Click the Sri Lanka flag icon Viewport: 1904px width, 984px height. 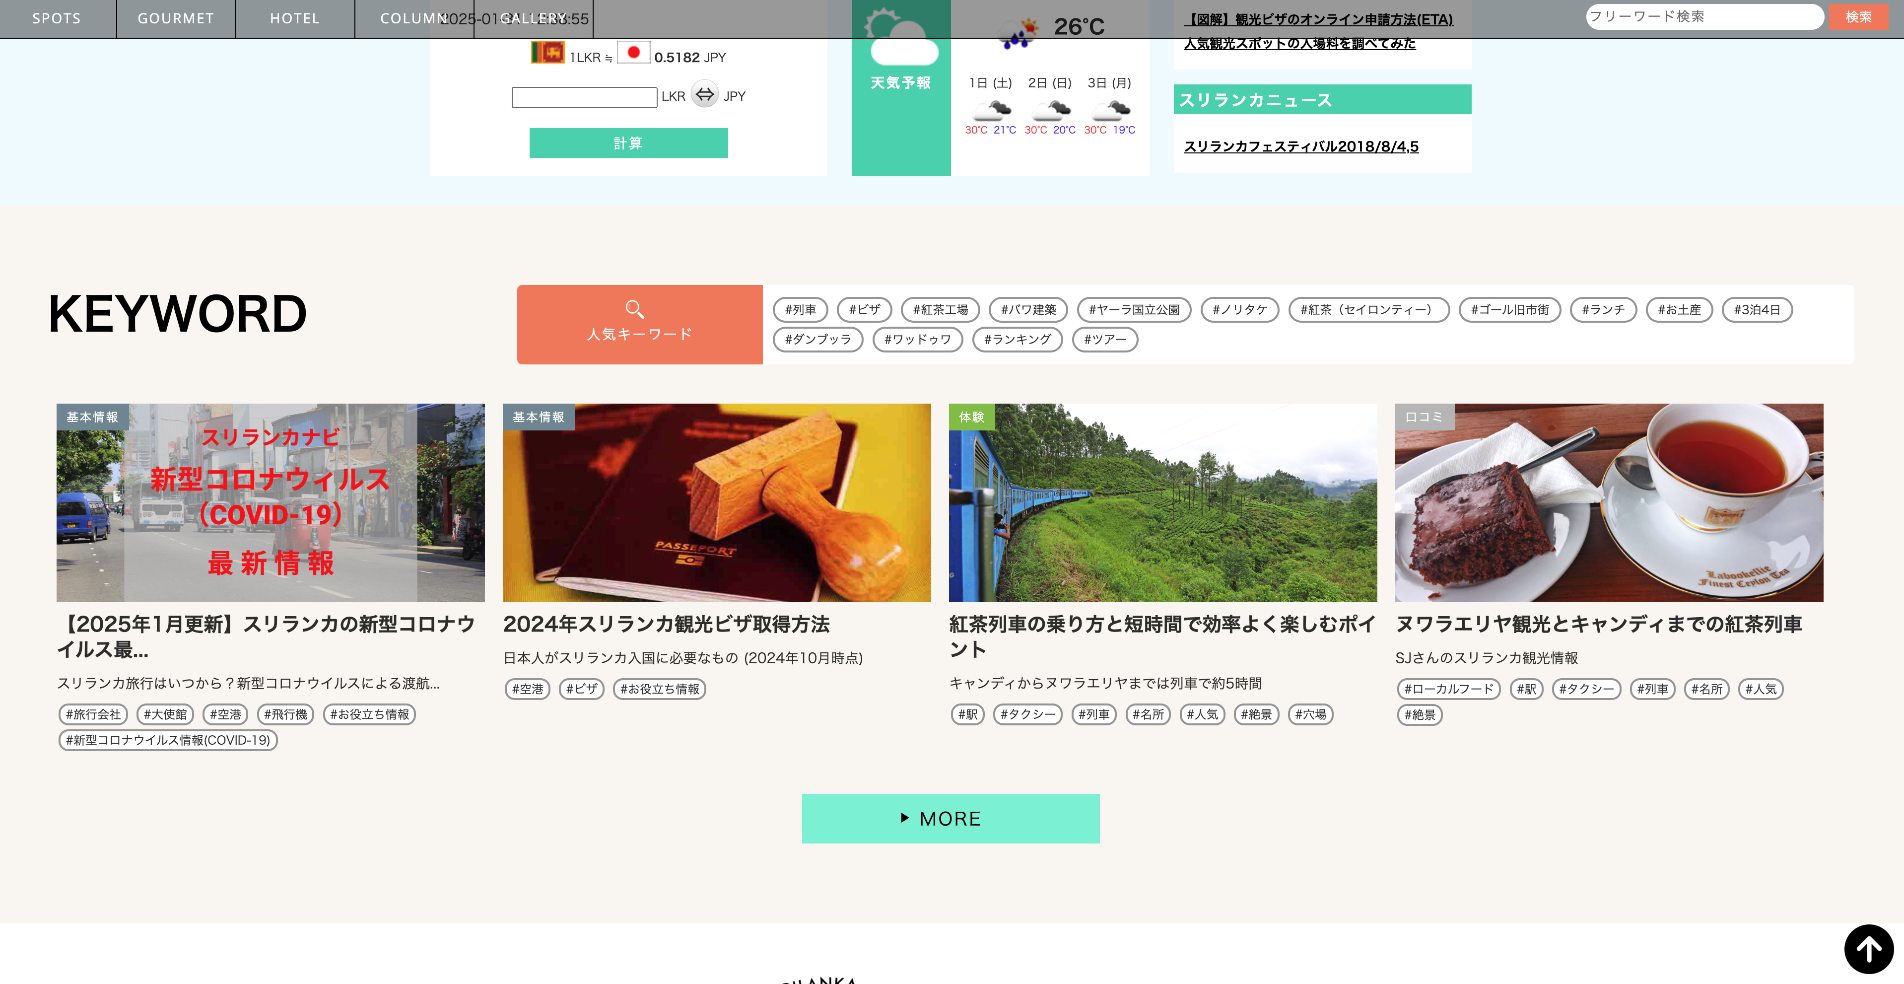coord(547,53)
